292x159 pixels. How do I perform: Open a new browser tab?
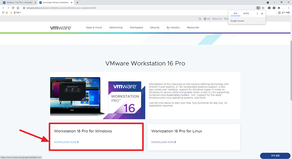(77, 3)
